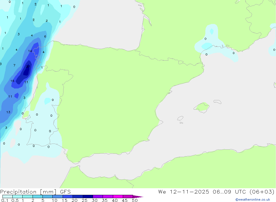Click the legend label '0.1'
The width and height of the screenshot is (276, 202).
pyautogui.click(x=5, y=200)
